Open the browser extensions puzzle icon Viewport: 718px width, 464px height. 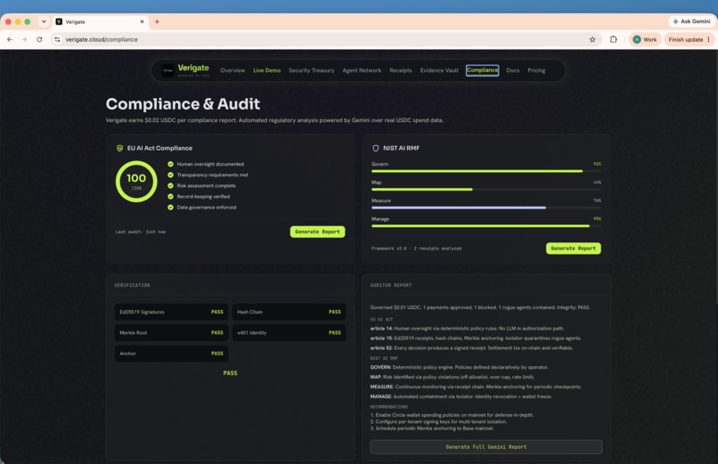(613, 39)
